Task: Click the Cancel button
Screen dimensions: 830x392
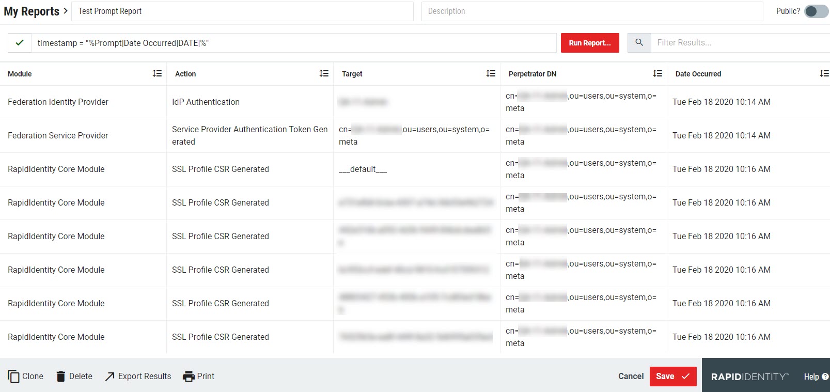Action: coord(631,377)
